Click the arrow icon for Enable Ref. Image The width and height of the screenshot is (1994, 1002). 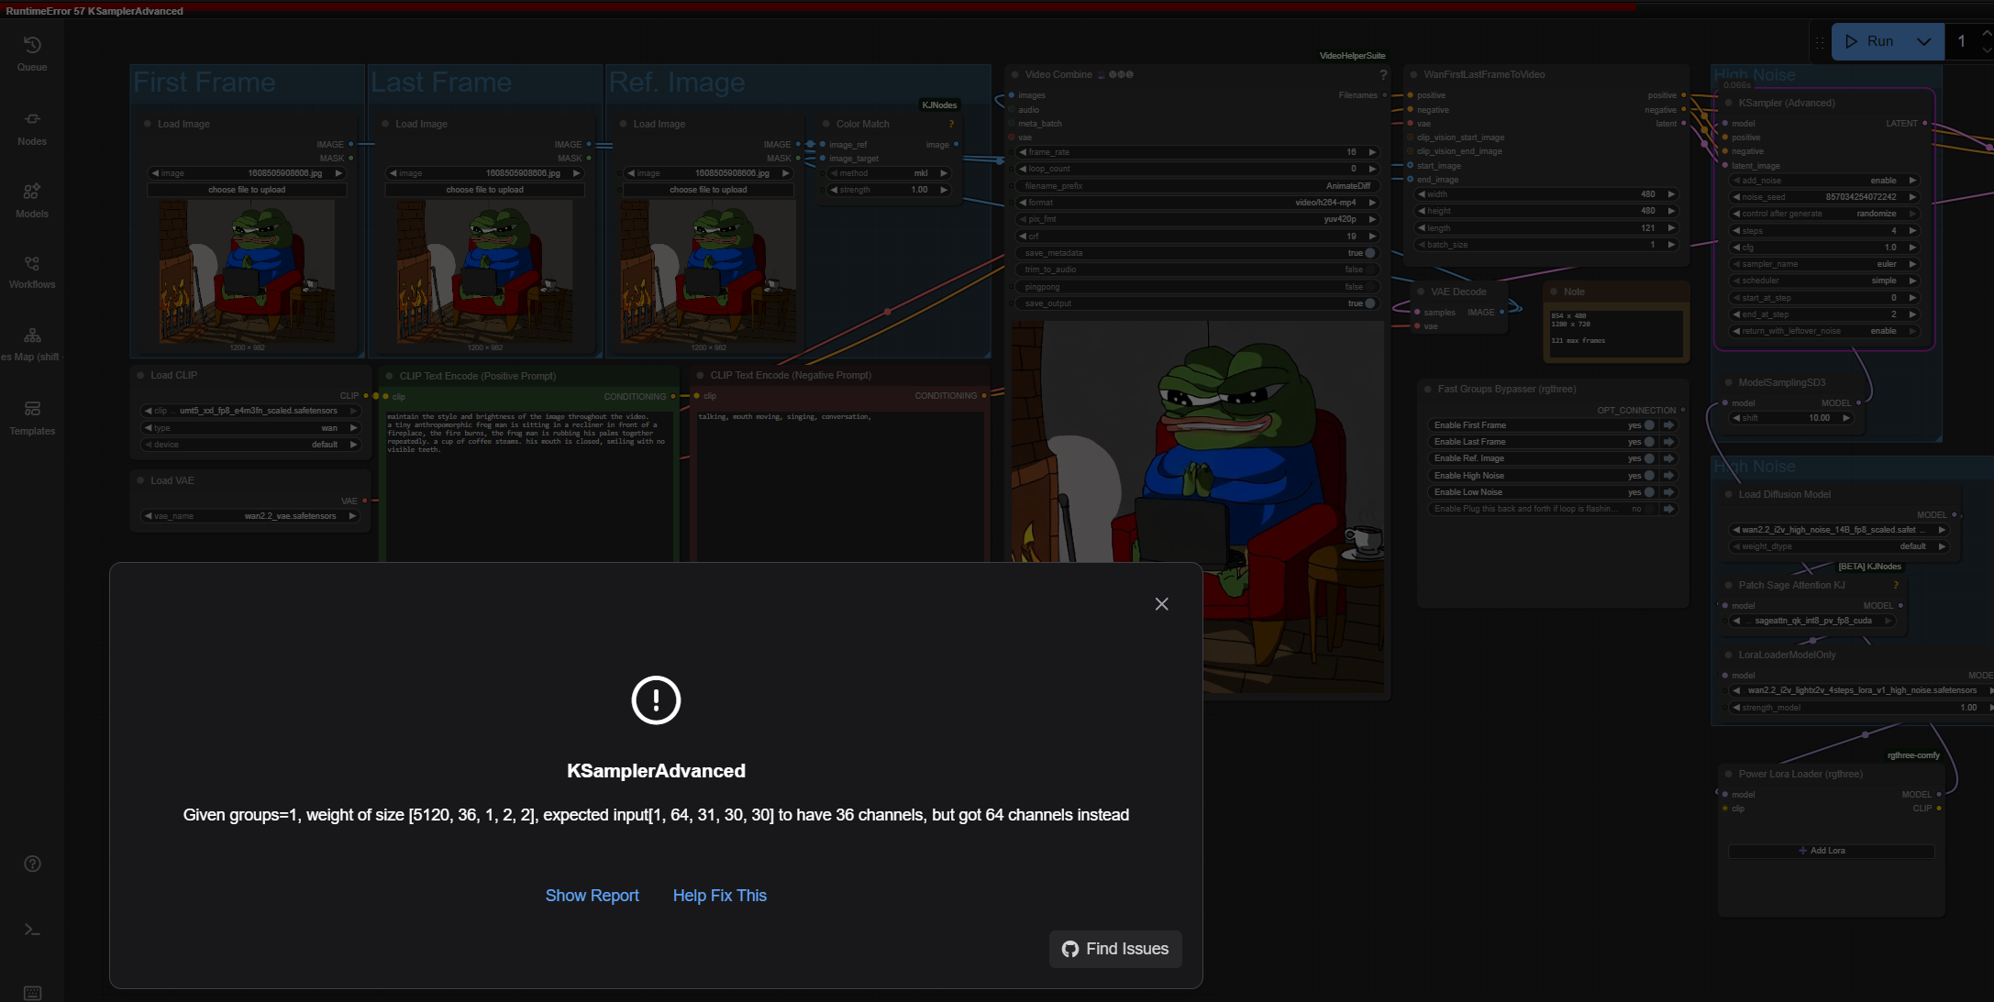coord(1668,458)
